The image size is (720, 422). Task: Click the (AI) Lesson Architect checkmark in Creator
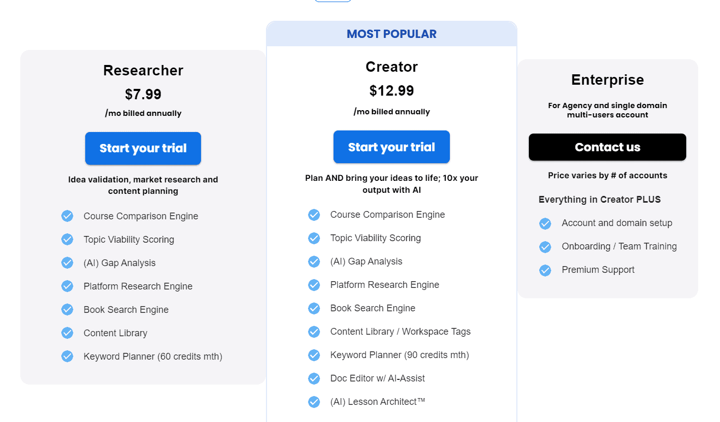pos(314,402)
